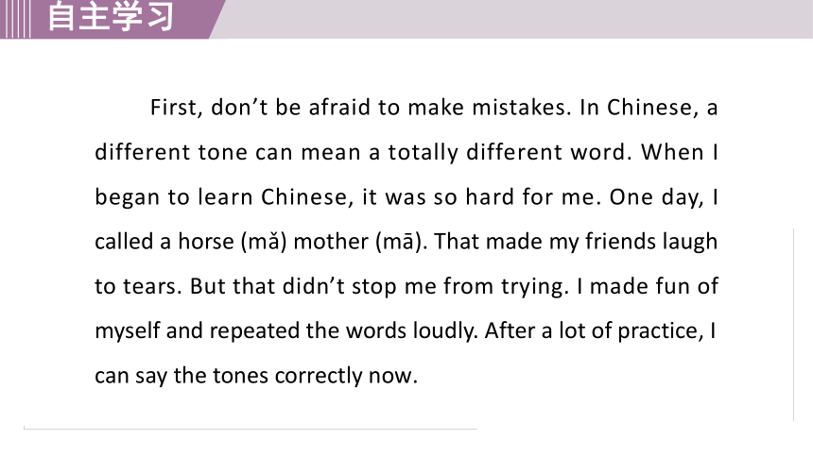Click the pinyin "mǎ" in parentheses
This screenshot has width=813, height=457.
(x=264, y=242)
